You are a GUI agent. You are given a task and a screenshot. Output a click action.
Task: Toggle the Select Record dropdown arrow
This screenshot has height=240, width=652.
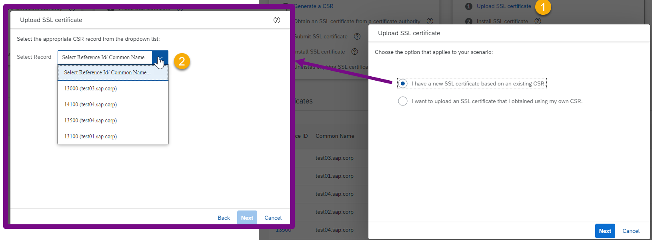click(160, 58)
